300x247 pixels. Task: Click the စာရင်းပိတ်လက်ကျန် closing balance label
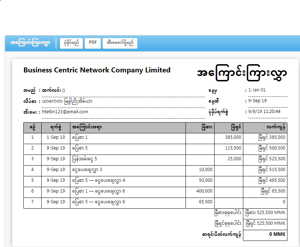pyautogui.click(x=221, y=234)
